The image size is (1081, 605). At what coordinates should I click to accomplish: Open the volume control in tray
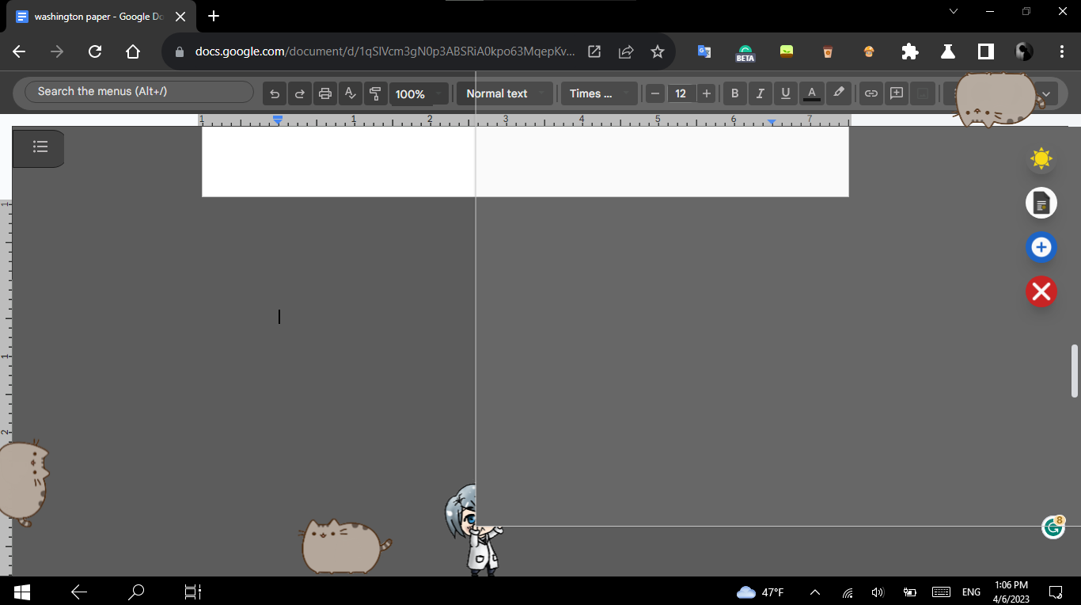(877, 592)
